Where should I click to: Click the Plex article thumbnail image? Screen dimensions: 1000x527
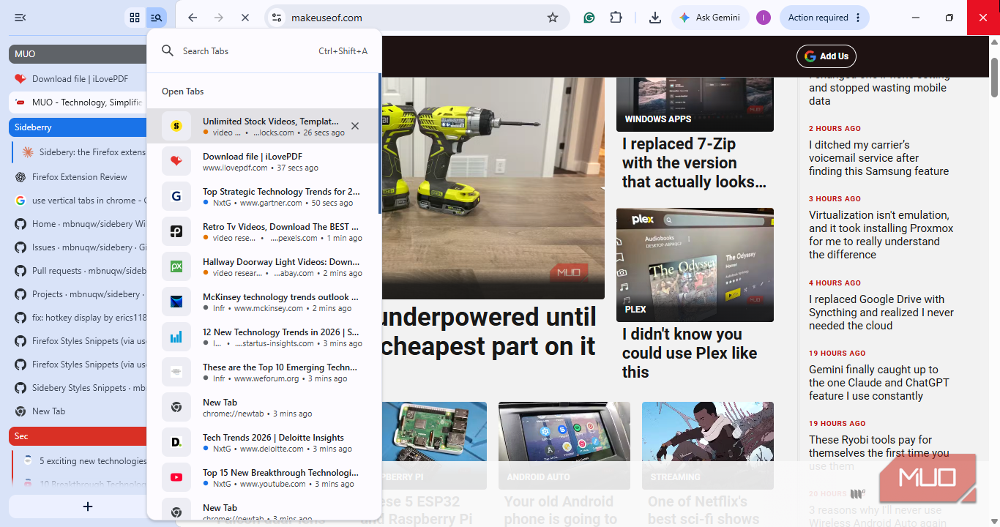[x=695, y=265]
